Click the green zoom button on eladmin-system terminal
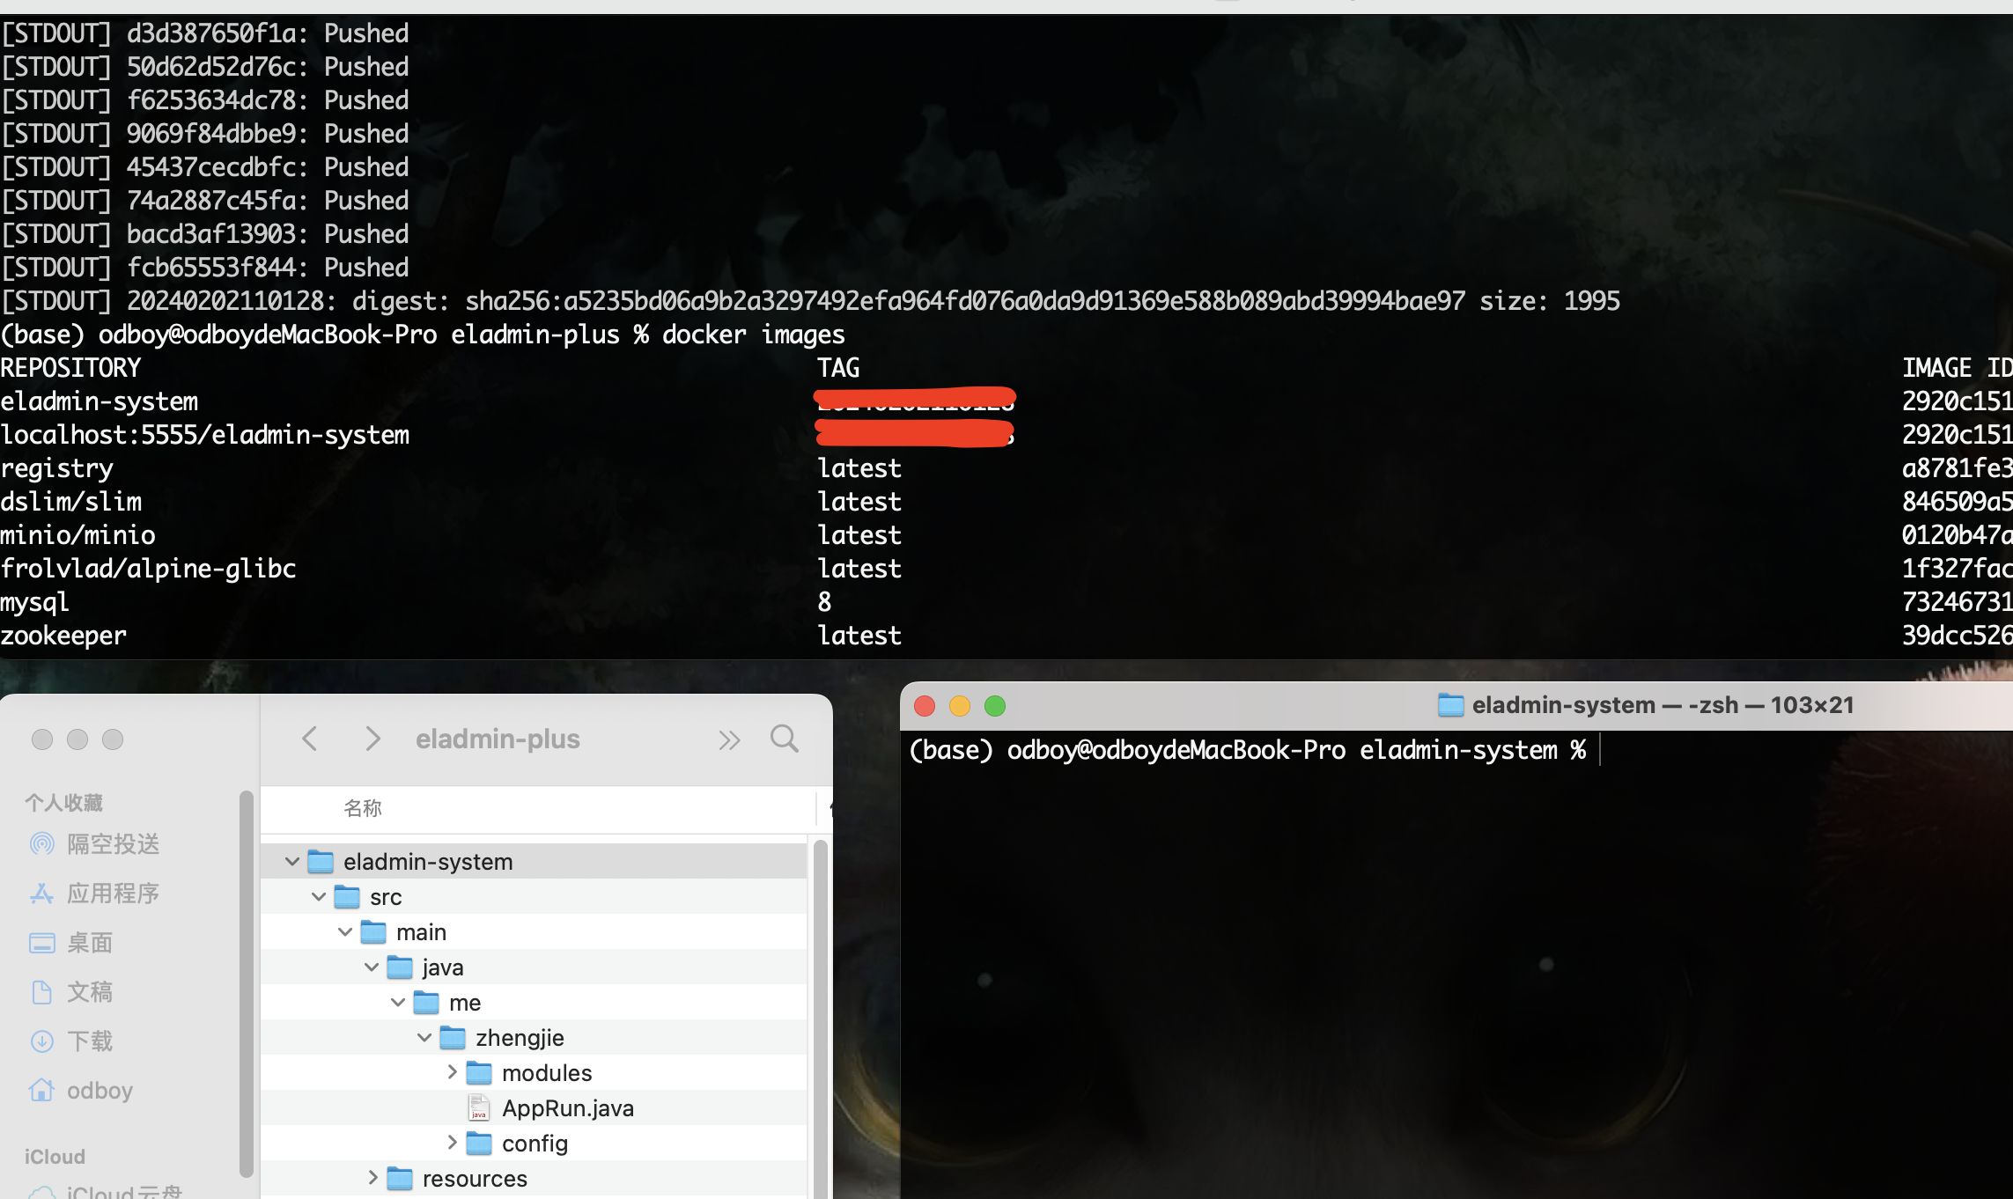Image resolution: width=2013 pixels, height=1199 pixels. click(x=995, y=705)
